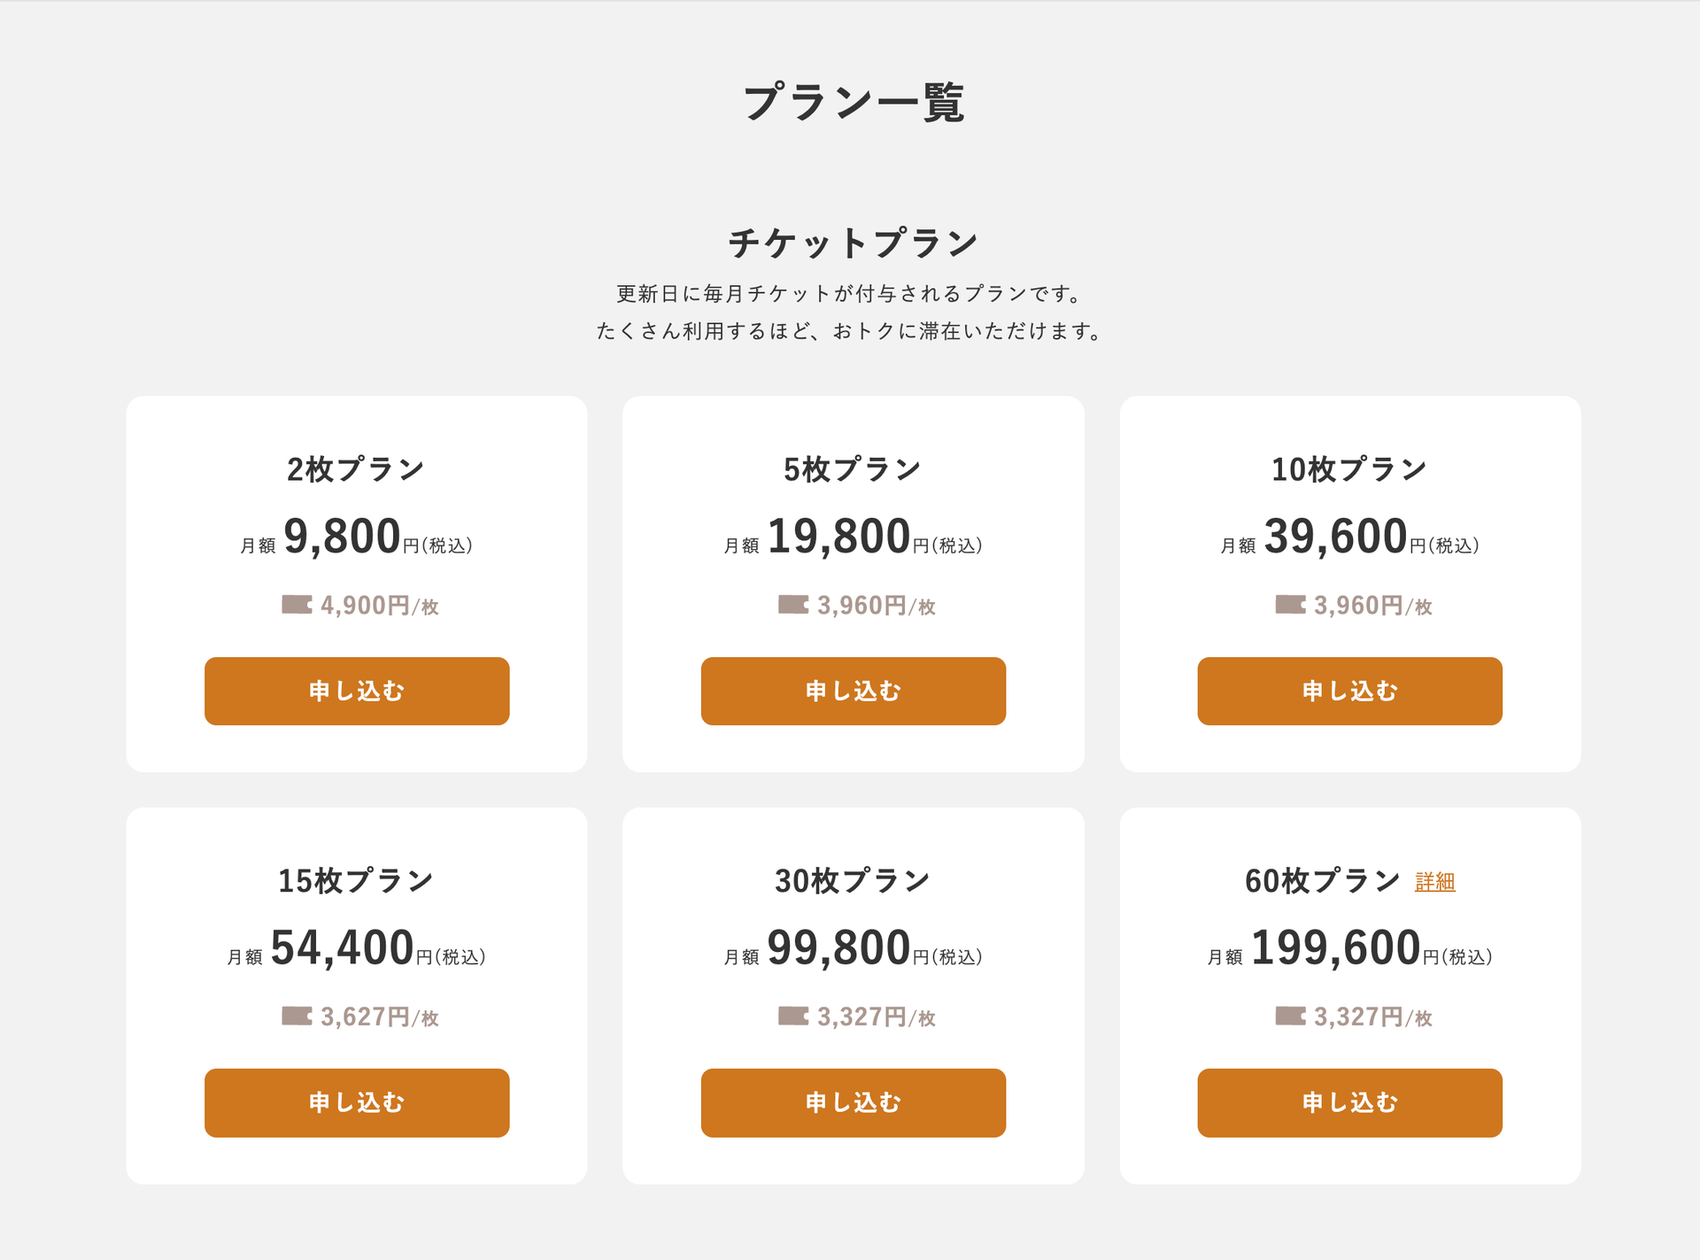Click ticket icon in 5枚プラン card

tap(793, 605)
